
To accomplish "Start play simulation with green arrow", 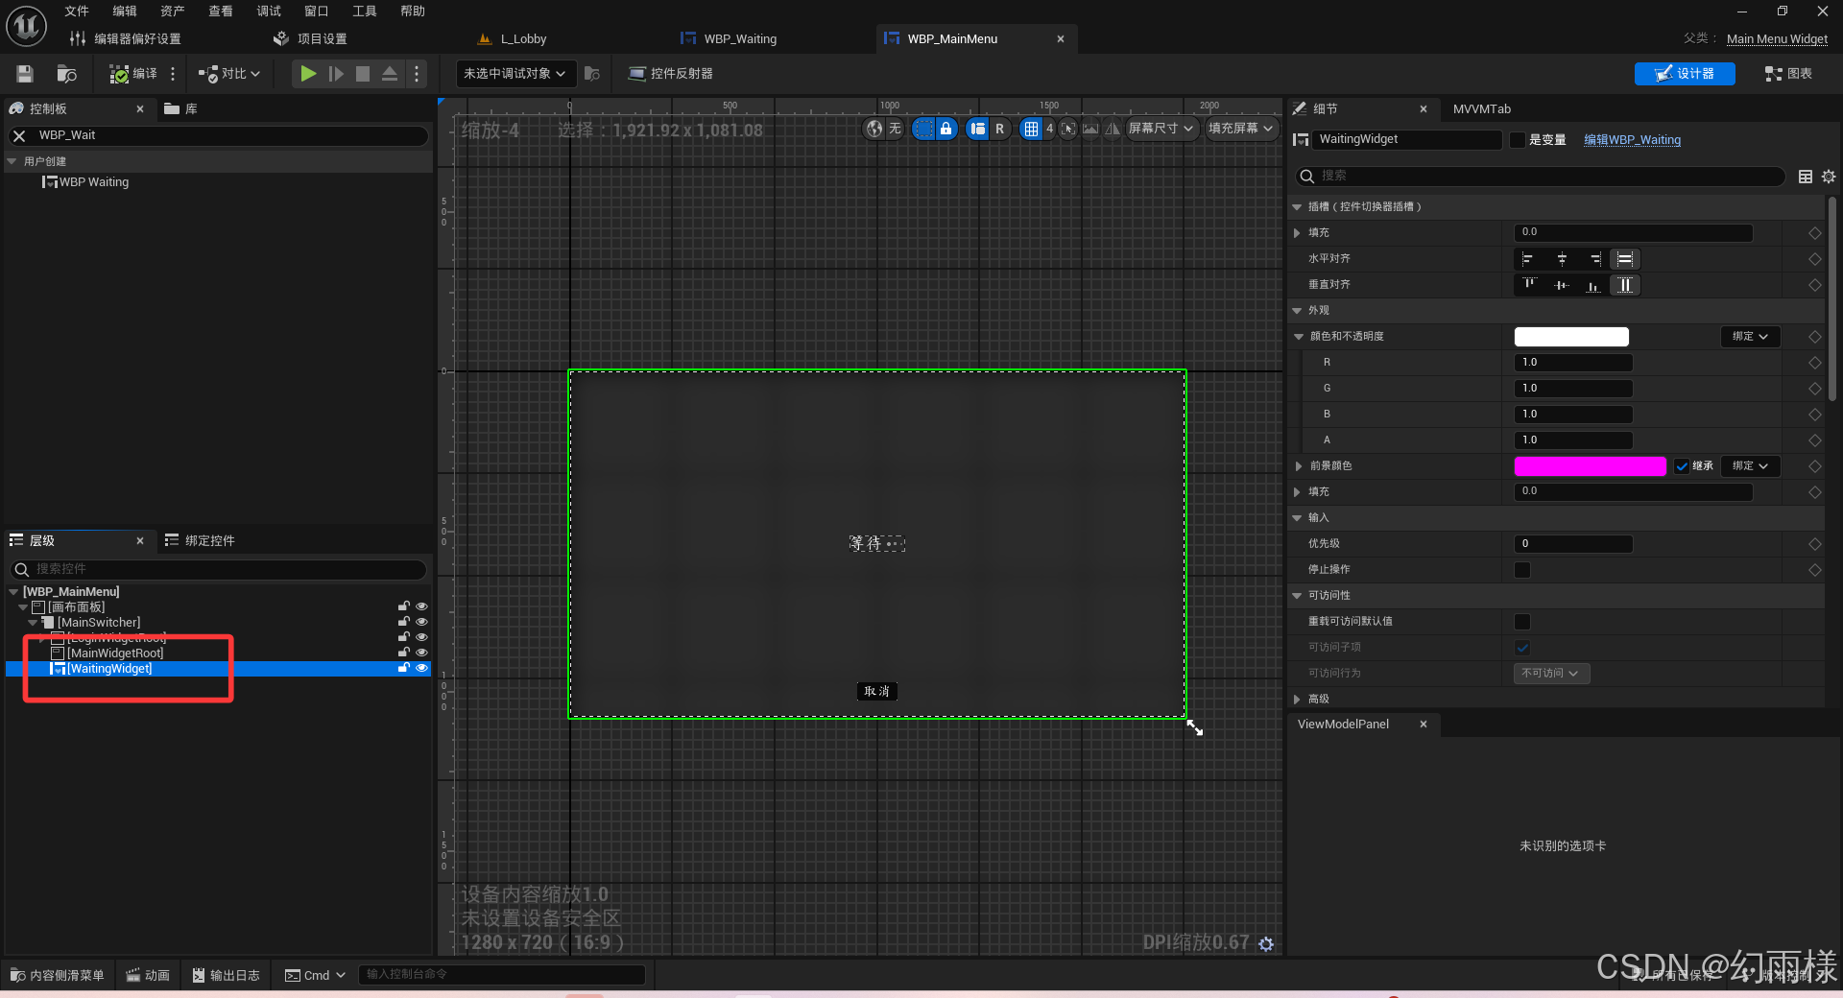I will 307,74.
